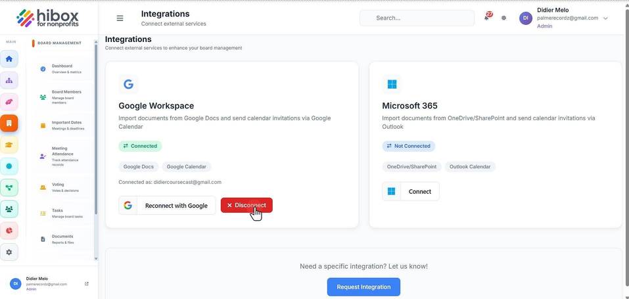Toggle the hamburger menu button
629x299 pixels.
120,18
